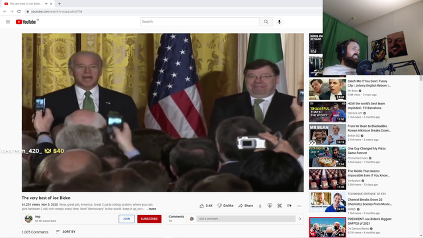Image resolution: width=423 pixels, height=238 pixels.
Task: Share the video
Action: tap(245, 206)
